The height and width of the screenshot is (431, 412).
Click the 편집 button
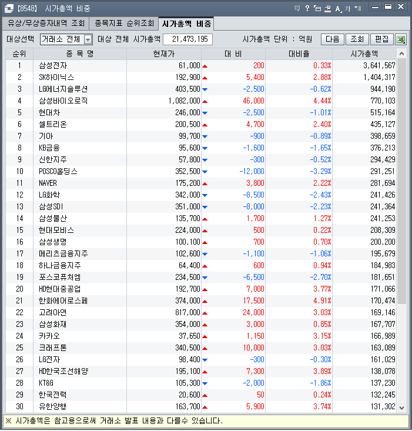[x=382, y=39]
